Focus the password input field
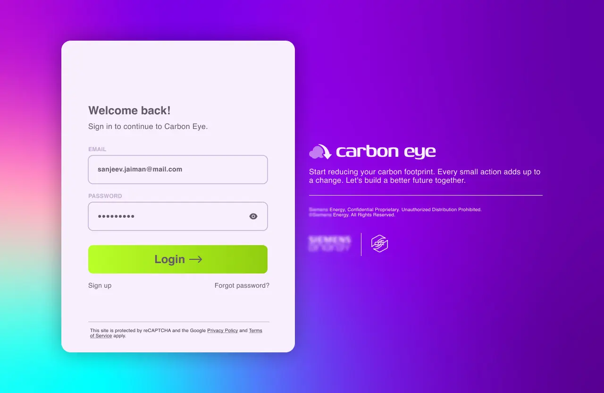The height and width of the screenshot is (393, 604). [178, 216]
